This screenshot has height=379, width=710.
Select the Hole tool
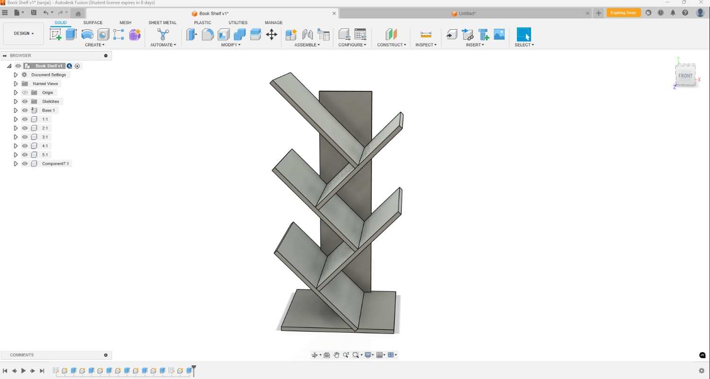(x=103, y=34)
